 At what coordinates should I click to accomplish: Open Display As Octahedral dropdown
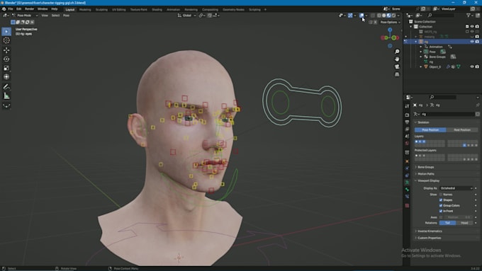click(456, 188)
